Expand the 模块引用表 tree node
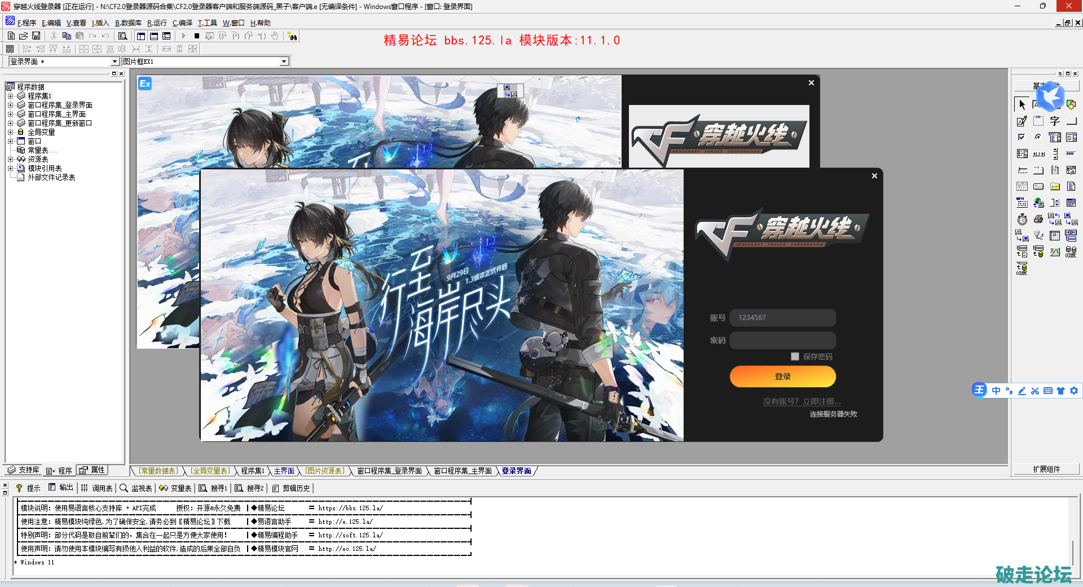The height and width of the screenshot is (587, 1083). tap(10, 168)
